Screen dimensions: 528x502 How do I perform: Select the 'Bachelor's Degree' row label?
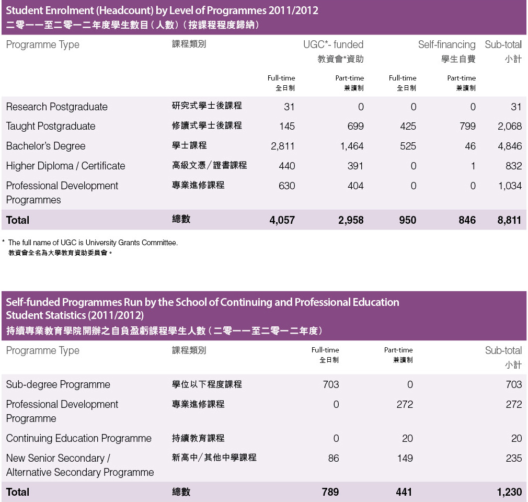[46, 146]
